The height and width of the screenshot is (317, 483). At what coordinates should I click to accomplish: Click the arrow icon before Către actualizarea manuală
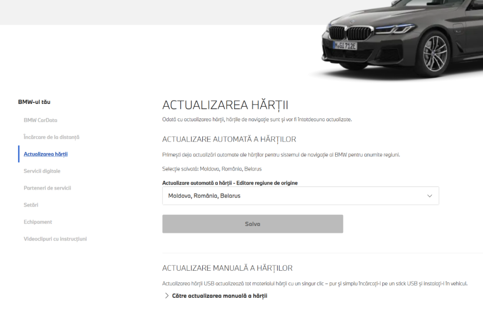pyautogui.click(x=167, y=296)
